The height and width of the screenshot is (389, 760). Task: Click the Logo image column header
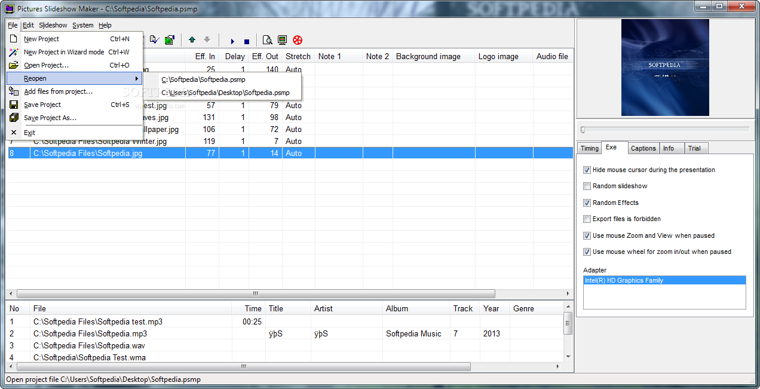[x=504, y=56]
